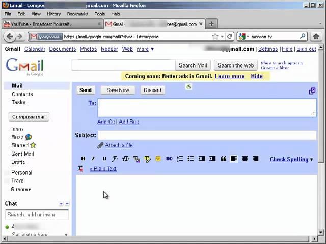
Task: Open the Inbox folder
Action: [x=17, y=129]
